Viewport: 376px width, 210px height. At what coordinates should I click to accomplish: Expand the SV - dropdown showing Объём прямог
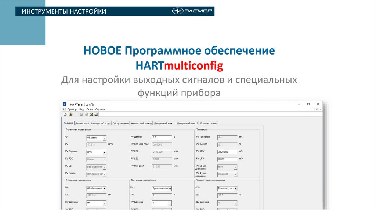click(x=97, y=188)
